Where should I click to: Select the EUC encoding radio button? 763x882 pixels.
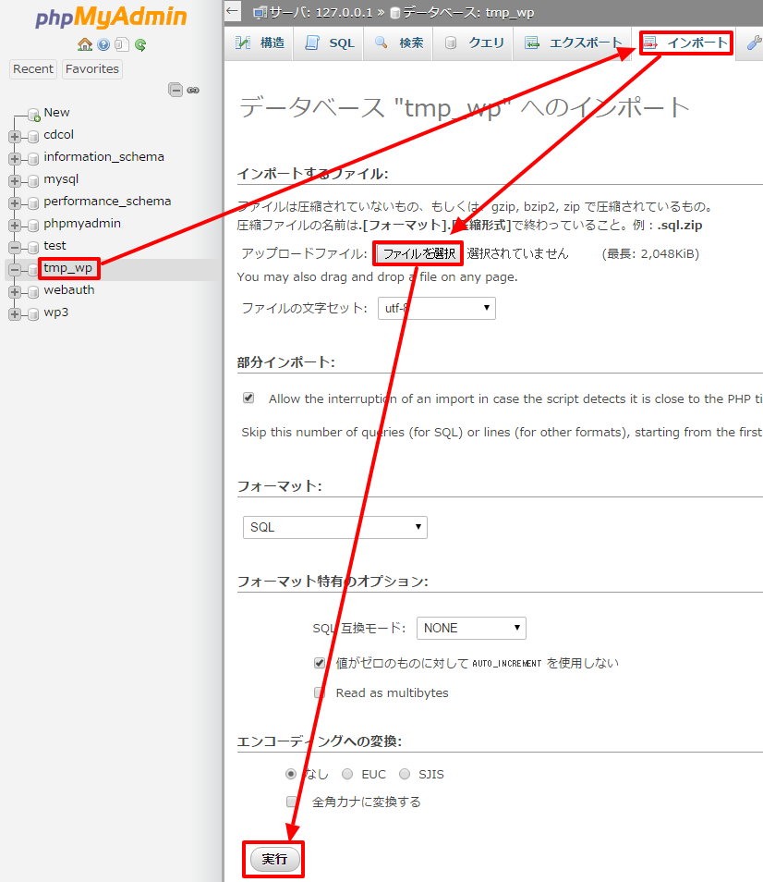coord(347,774)
